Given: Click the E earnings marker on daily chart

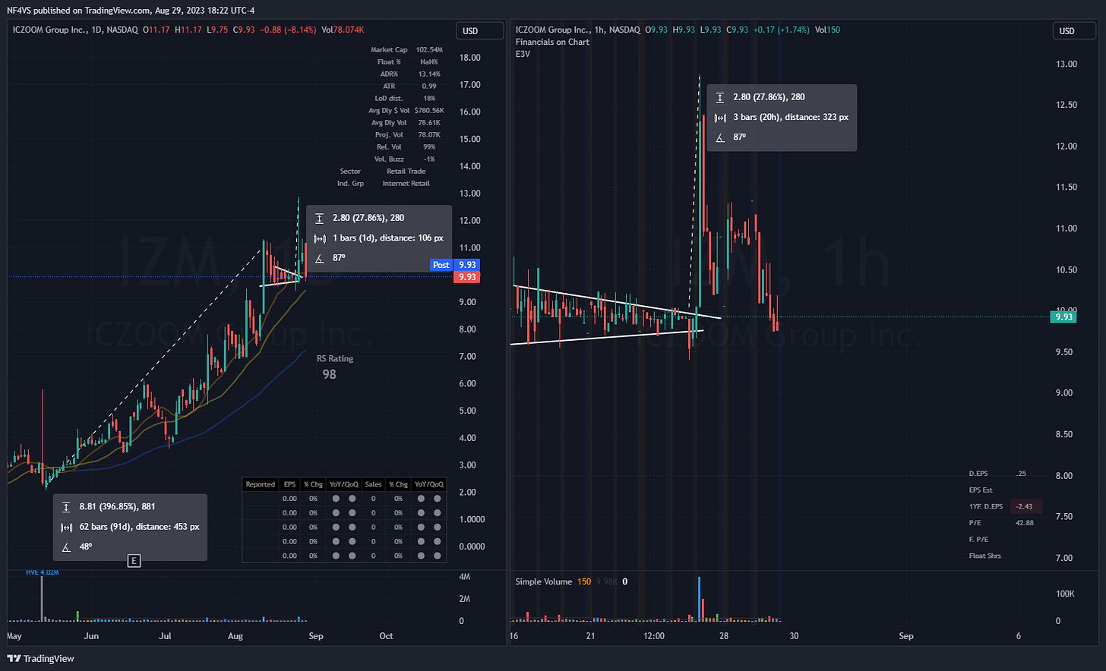Looking at the screenshot, I should tap(134, 561).
